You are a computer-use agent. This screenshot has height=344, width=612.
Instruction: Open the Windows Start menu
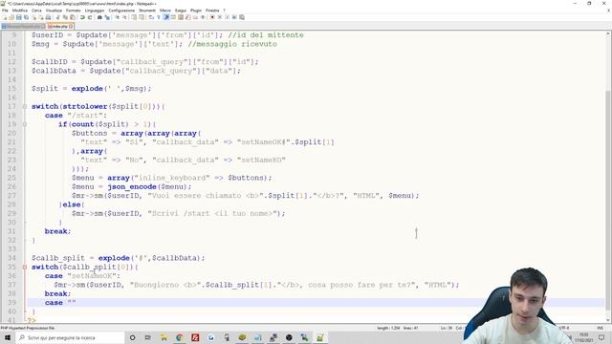7,337
